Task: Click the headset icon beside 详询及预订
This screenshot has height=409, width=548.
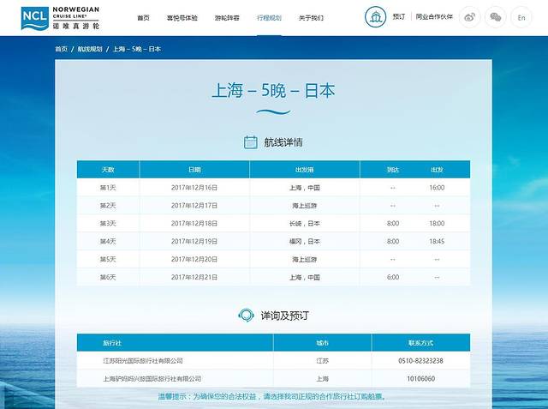Action: 246,316
